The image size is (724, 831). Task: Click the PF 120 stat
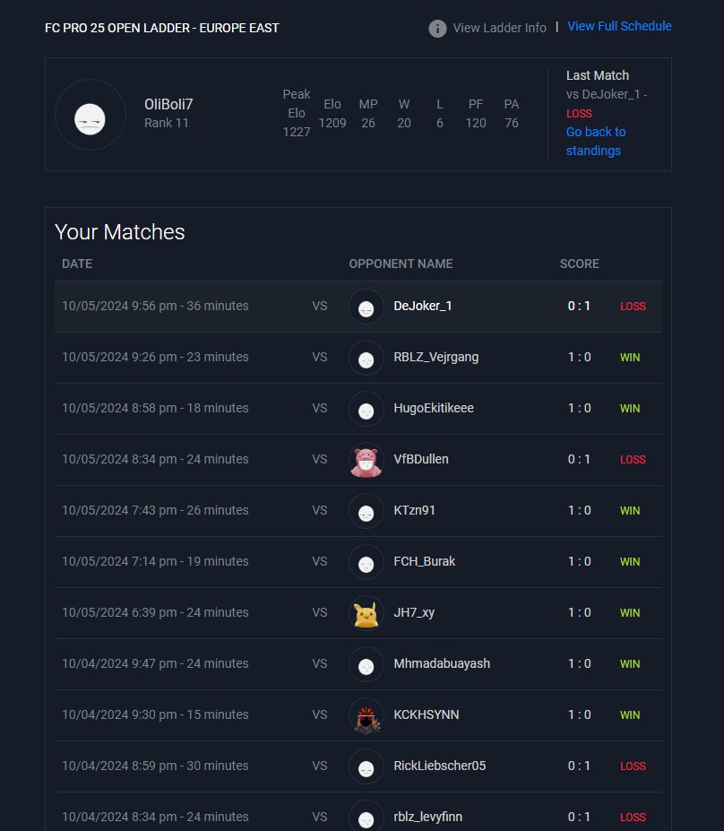click(x=476, y=114)
